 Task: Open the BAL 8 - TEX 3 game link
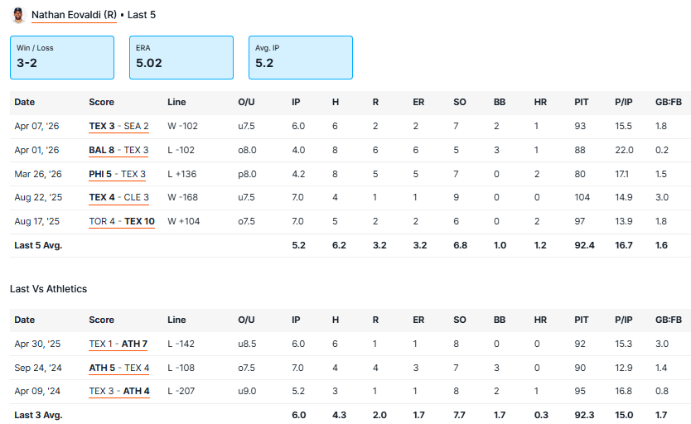(x=118, y=150)
